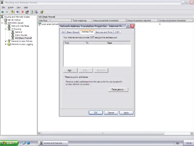Click the Inbound packets rejected column header
Screen dimensions: 194x146
pos(142,20)
